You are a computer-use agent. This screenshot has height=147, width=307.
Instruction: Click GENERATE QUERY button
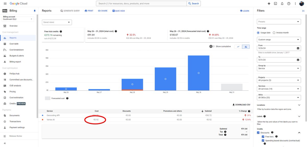click(x=70, y=11)
